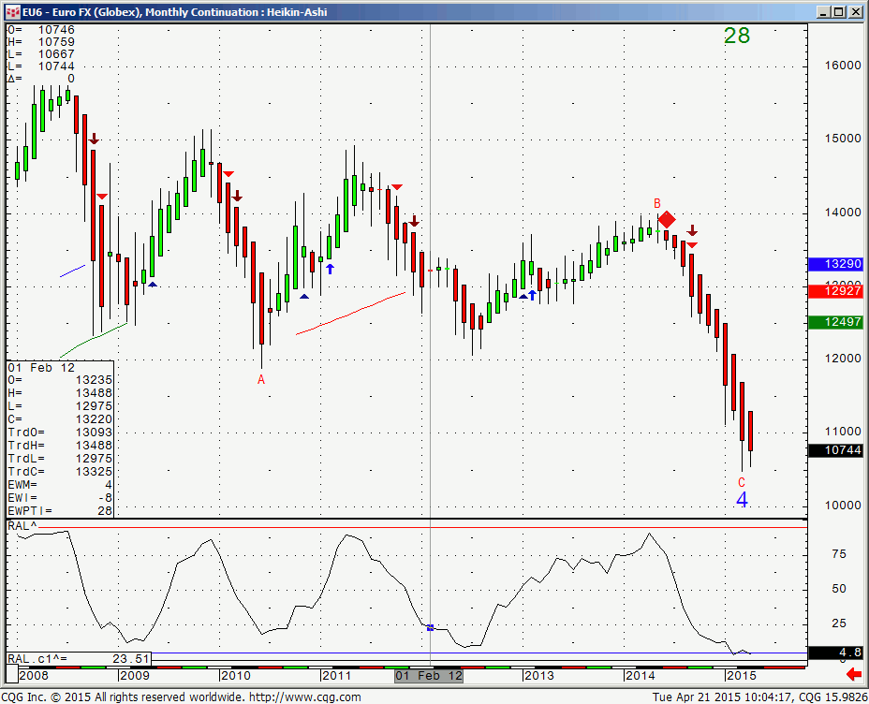Viewport: 869px width, 704px height.
Task: Select the red wave label B
Action: [x=657, y=203]
